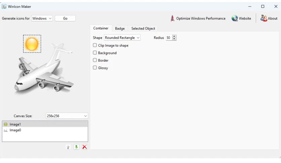Screen dimensions: 281x163
Task: Minimize the WinIcon Maker window
Action: pyautogui.click(x=250, y=6)
